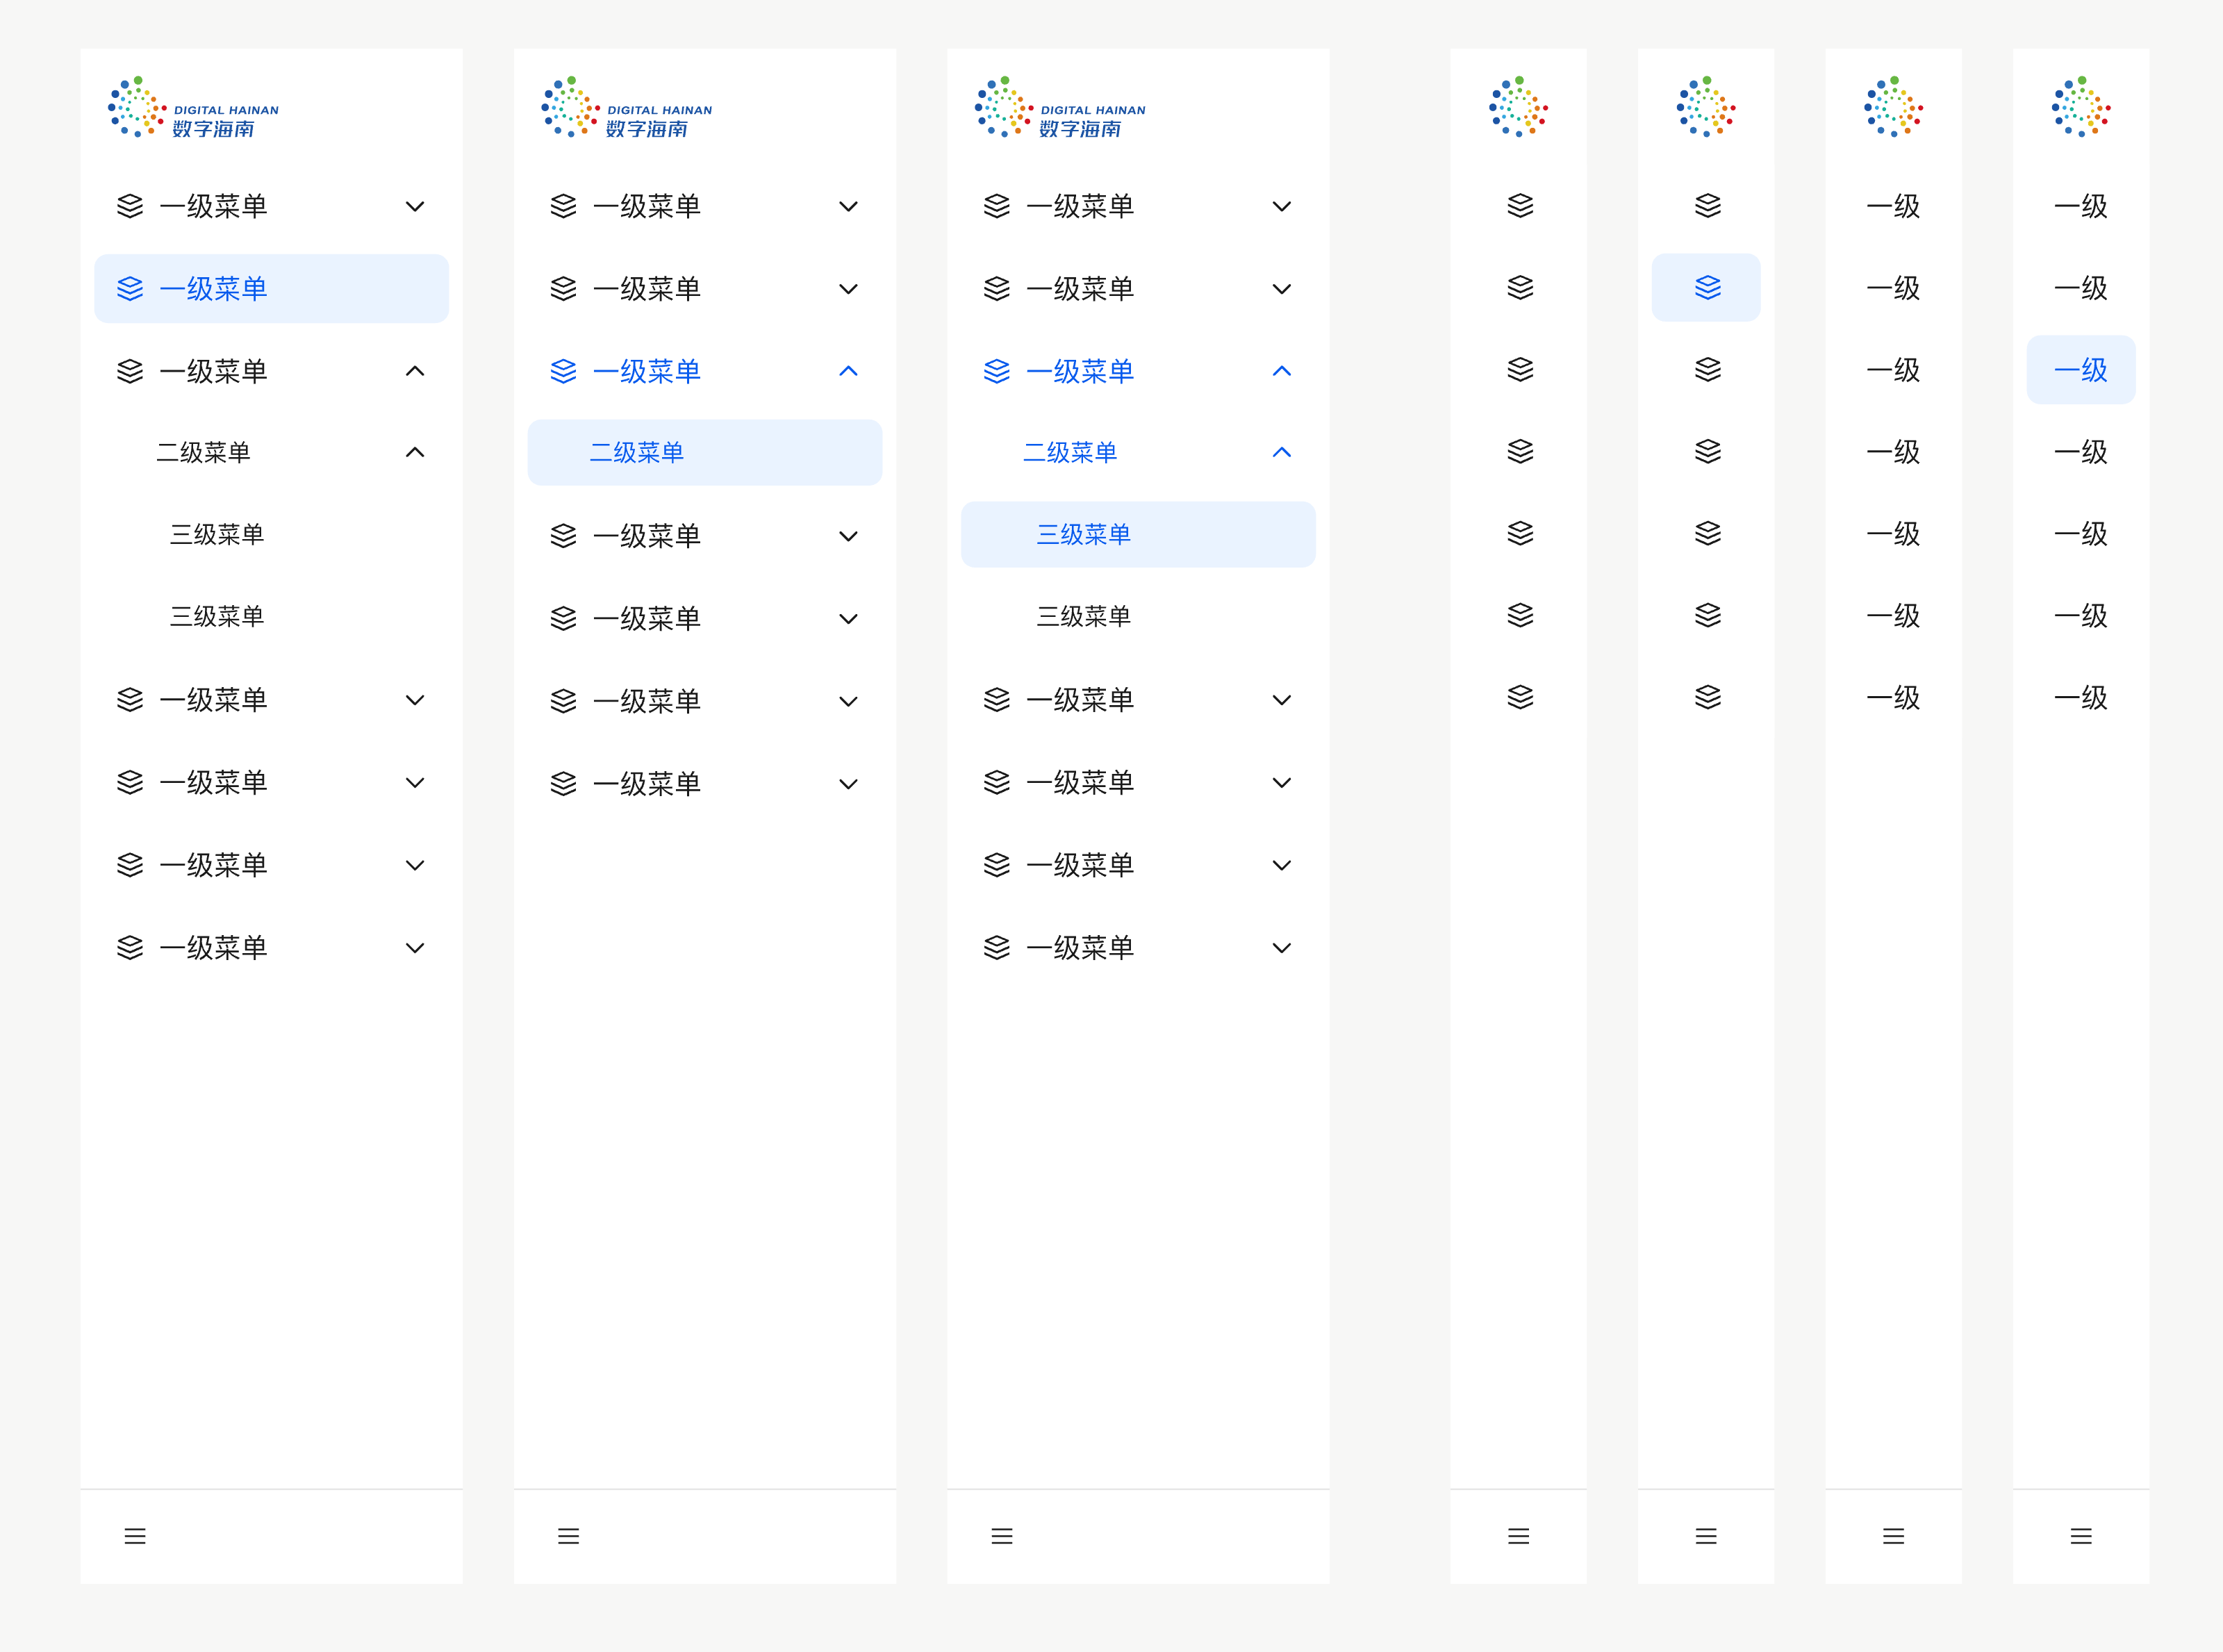The width and height of the screenshot is (2223, 1652).
Task: Click the blue layers icon in third sidebar's expanded 一级菜单
Action: click(997, 371)
